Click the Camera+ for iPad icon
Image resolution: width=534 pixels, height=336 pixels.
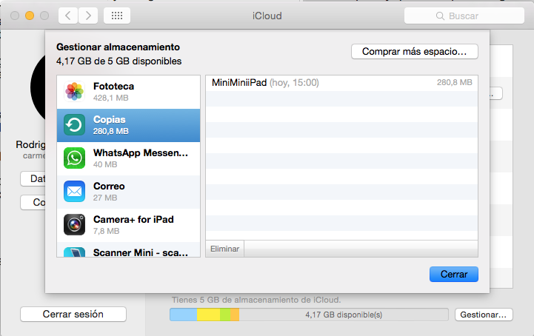74,225
